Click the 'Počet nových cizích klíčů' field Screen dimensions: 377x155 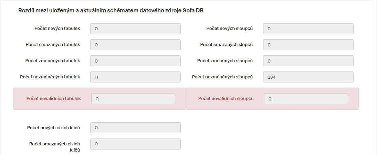tap(135, 128)
